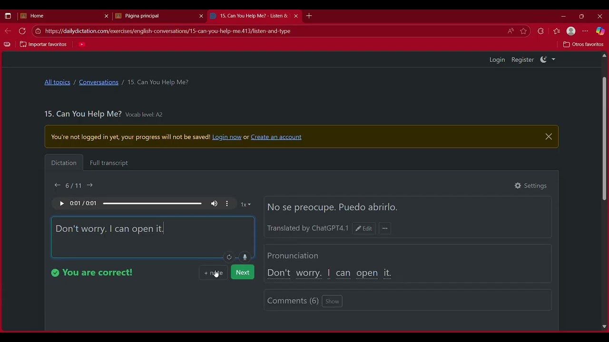Screen dimensions: 609x342
Task: Click Login in site header
Action: point(497,59)
